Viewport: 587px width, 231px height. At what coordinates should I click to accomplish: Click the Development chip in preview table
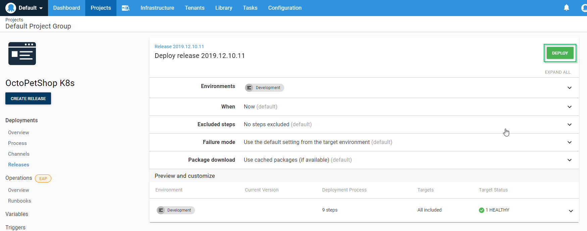(x=176, y=210)
